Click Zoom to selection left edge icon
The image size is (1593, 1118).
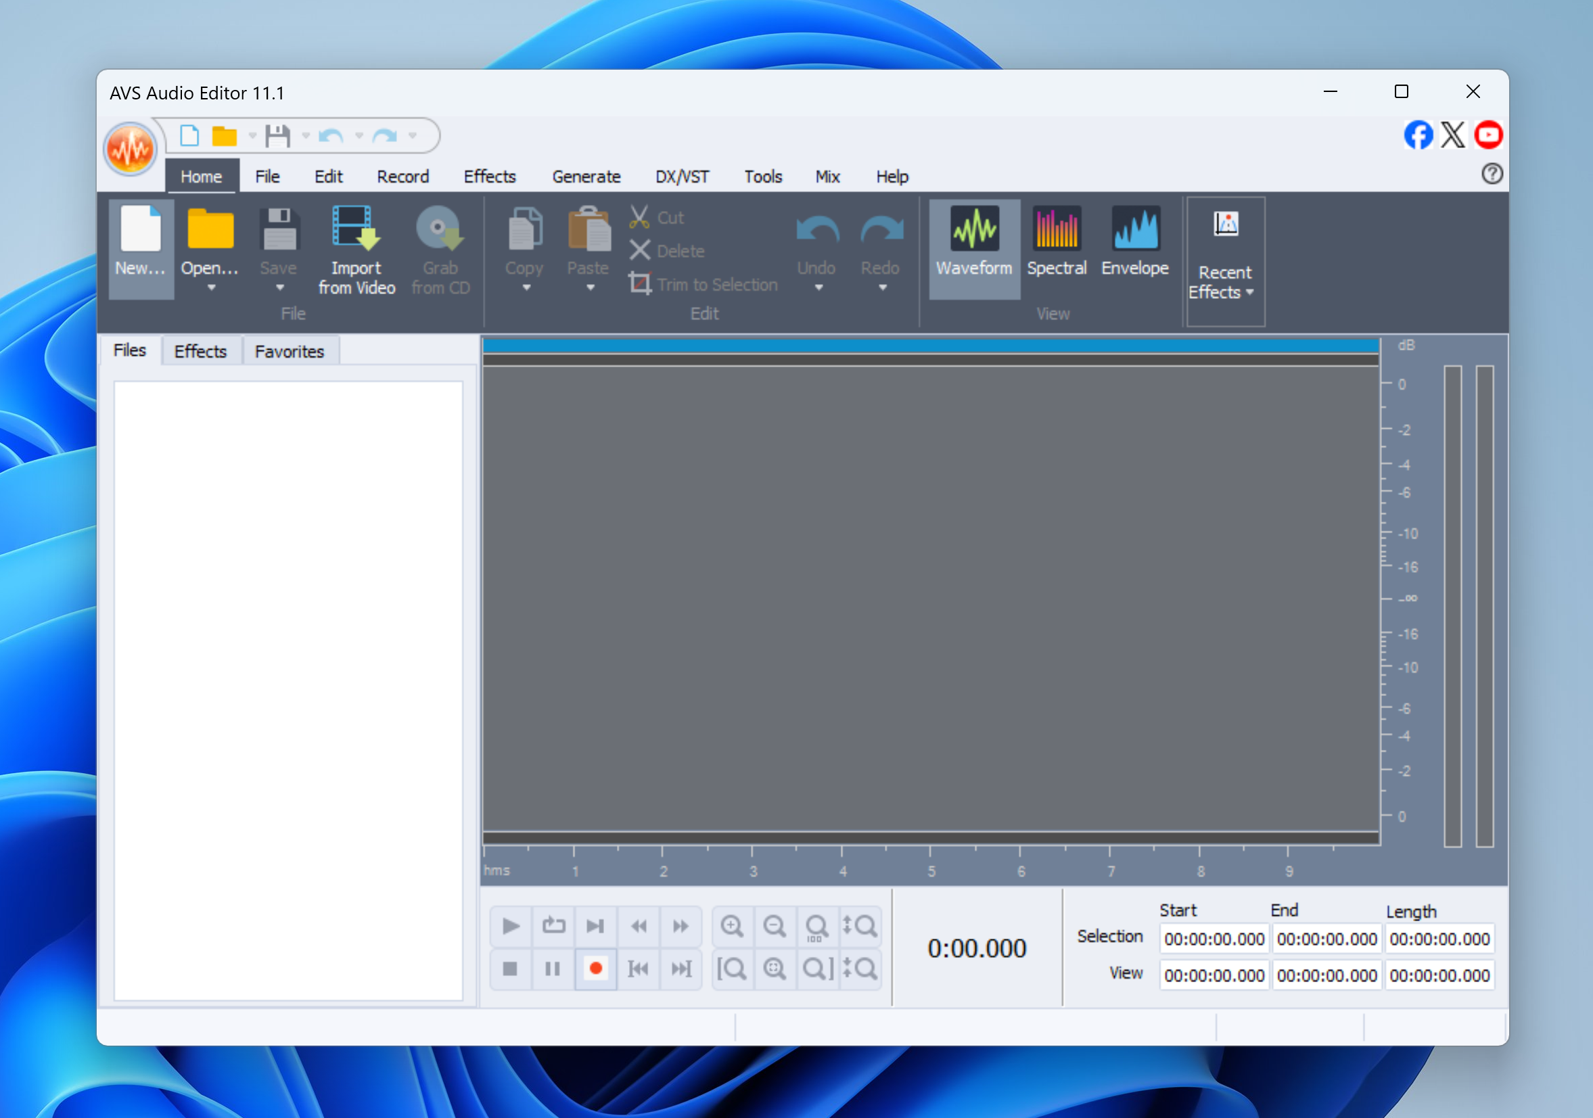(733, 969)
